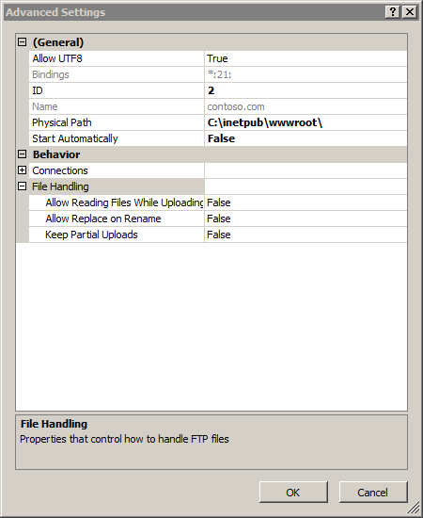423x518 pixels.
Task: Select Keep Partial Uploads value
Action: [305, 235]
